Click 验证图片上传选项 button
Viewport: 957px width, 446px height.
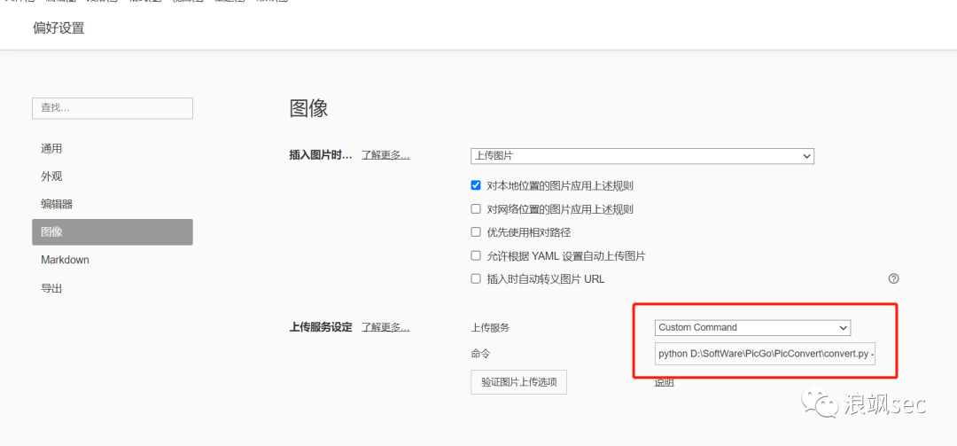(518, 382)
